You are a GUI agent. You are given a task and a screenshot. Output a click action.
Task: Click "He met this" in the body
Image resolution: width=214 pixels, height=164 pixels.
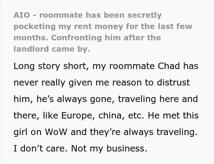(178, 115)
